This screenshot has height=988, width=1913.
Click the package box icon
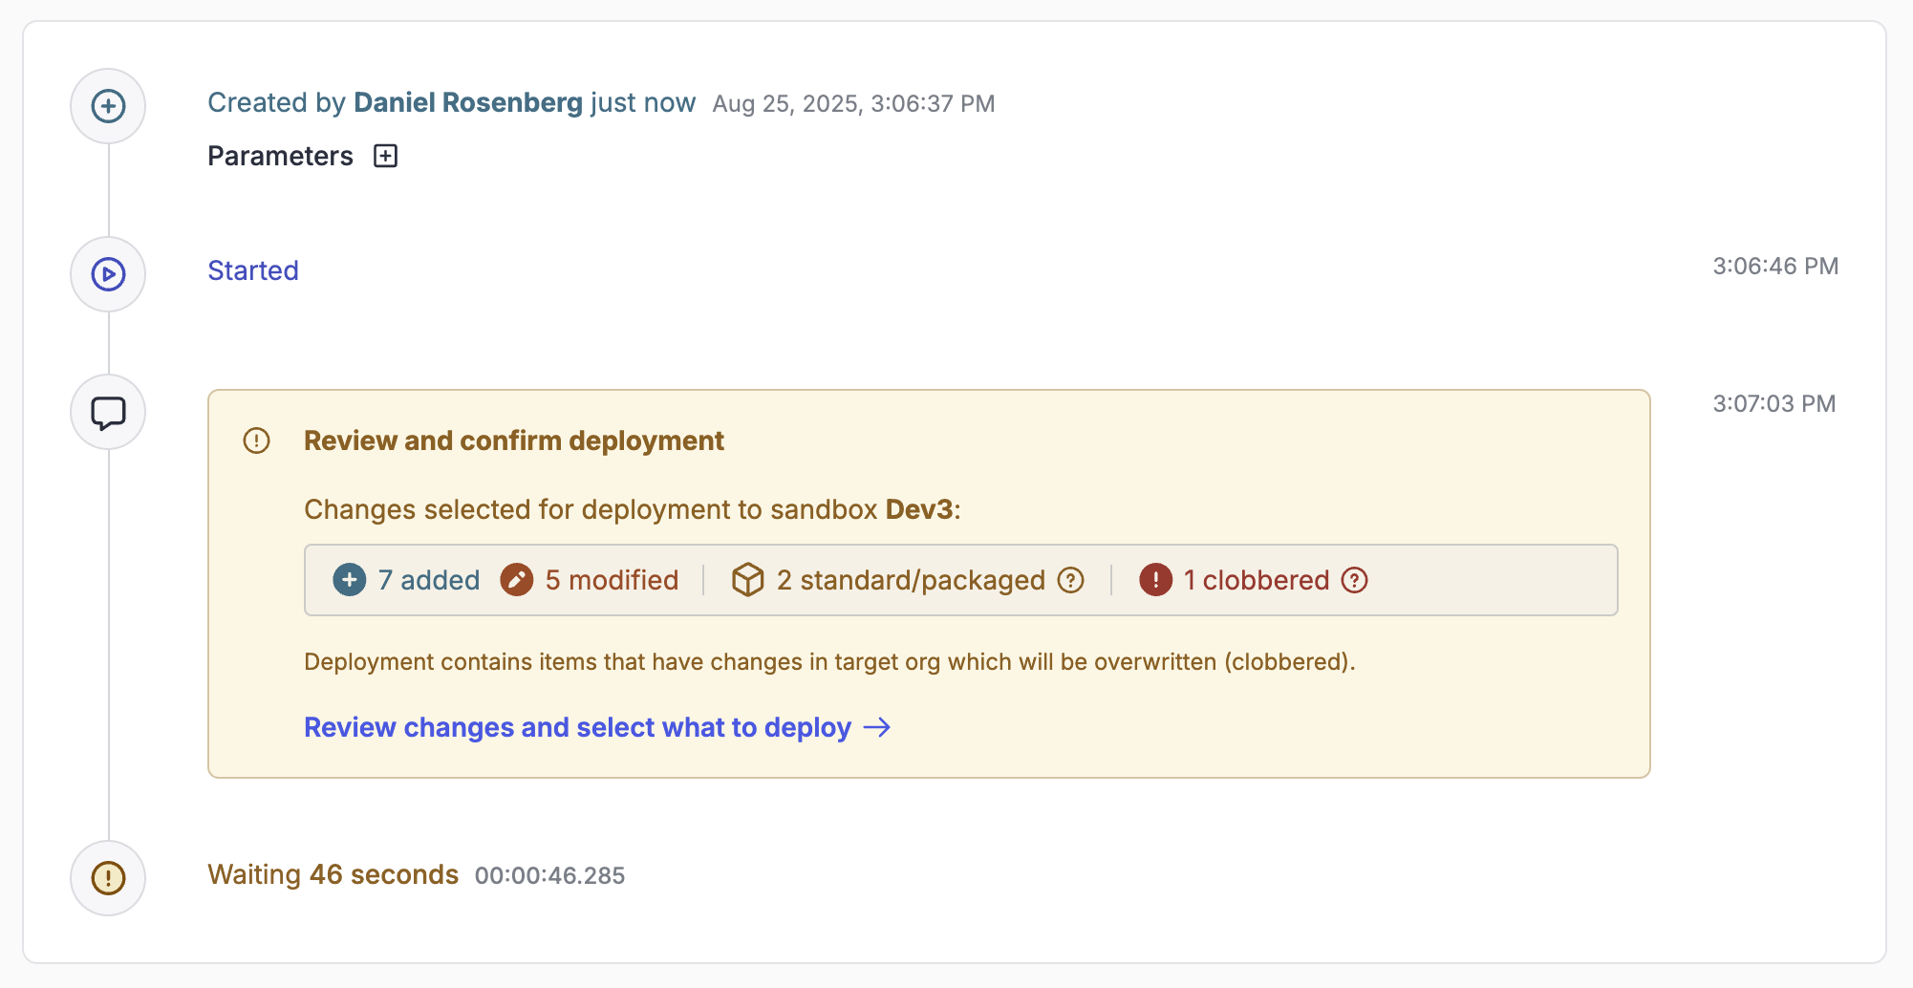(x=747, y=580)
